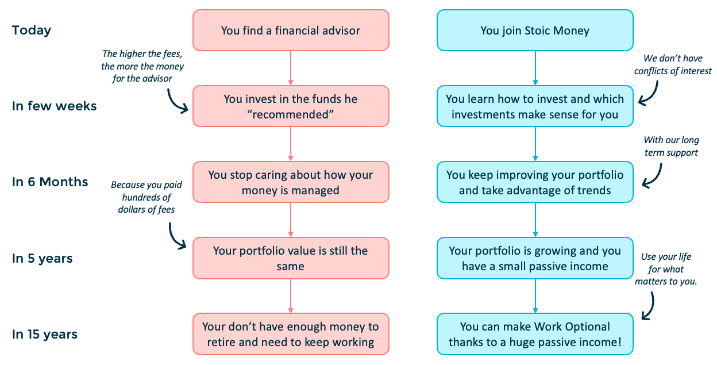Click the 'small passive income' box
The image size is (717, 365).
coord(535,258)
